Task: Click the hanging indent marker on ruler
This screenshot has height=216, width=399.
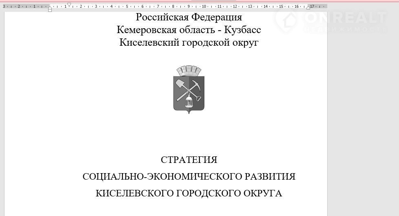Action: [x=50, y=8]
